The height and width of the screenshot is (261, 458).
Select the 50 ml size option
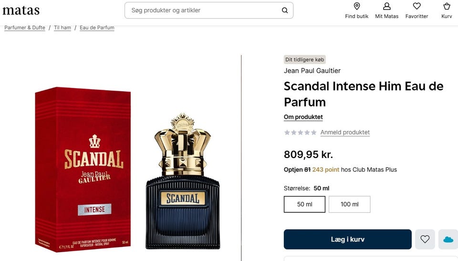coord(304,204)
